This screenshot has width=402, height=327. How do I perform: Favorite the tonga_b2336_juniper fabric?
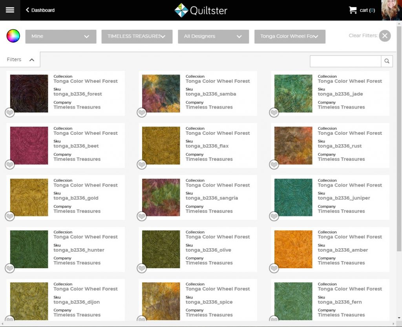[x=274, y=216]
